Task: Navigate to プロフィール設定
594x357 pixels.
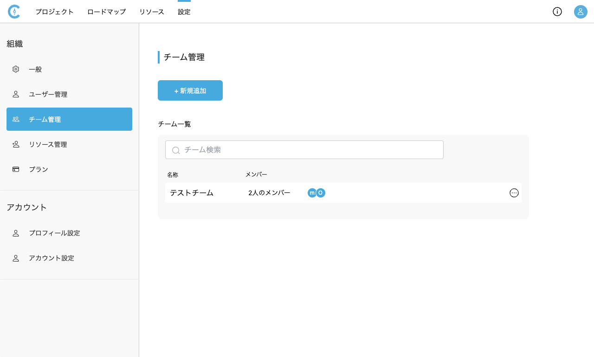Action: point(54,233)
